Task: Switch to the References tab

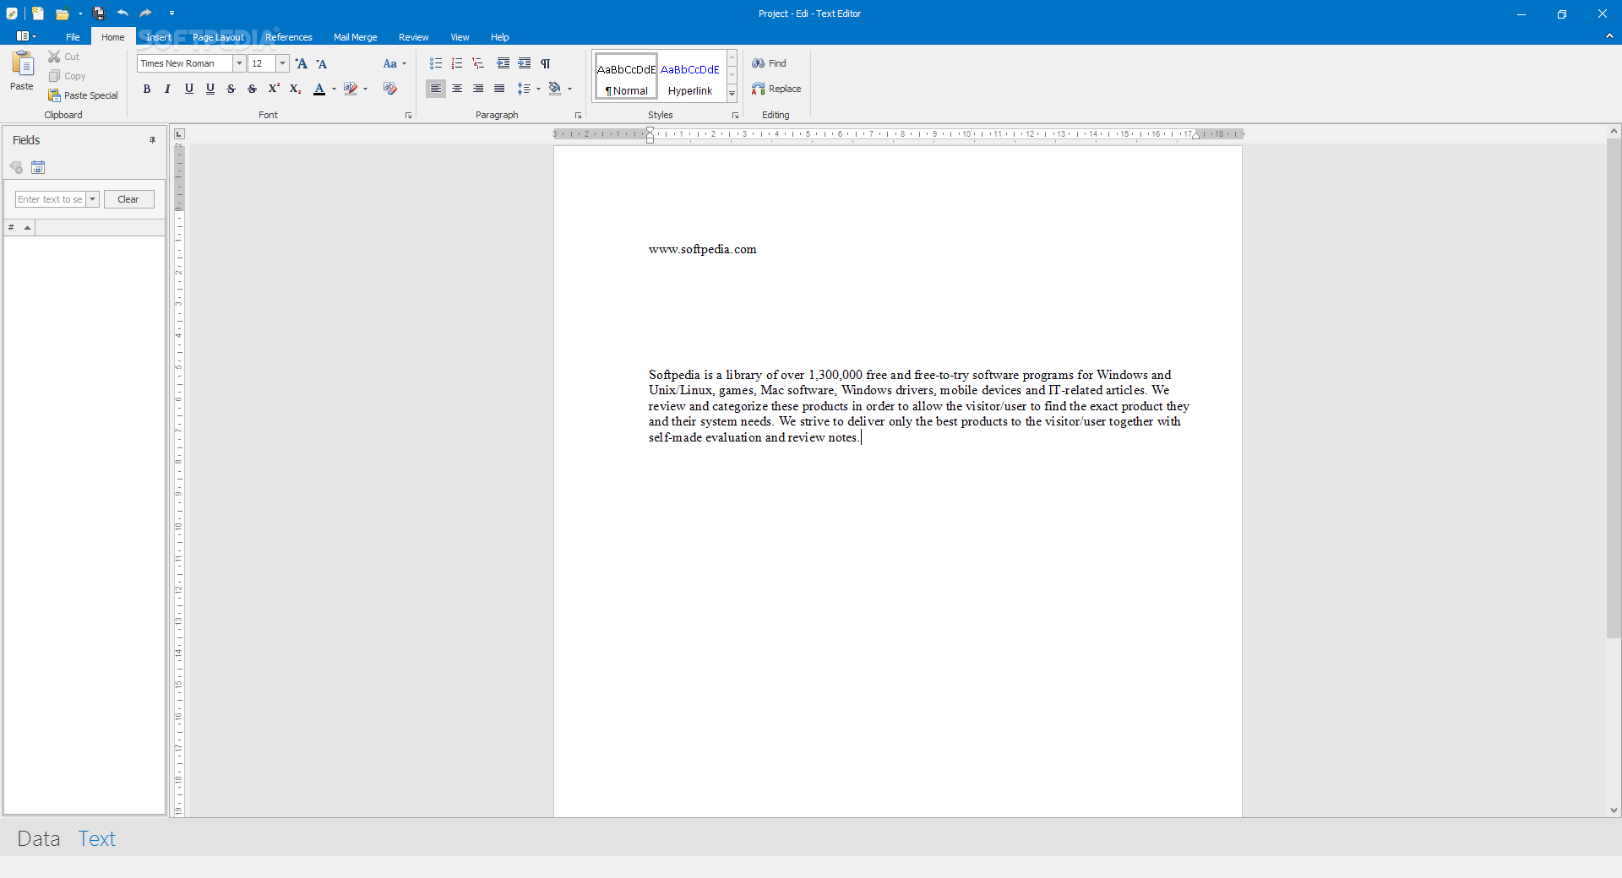Action: click(x=289, y=37)
